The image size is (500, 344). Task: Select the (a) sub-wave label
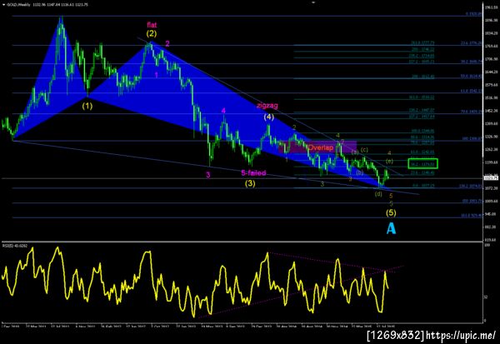point(355,152)
